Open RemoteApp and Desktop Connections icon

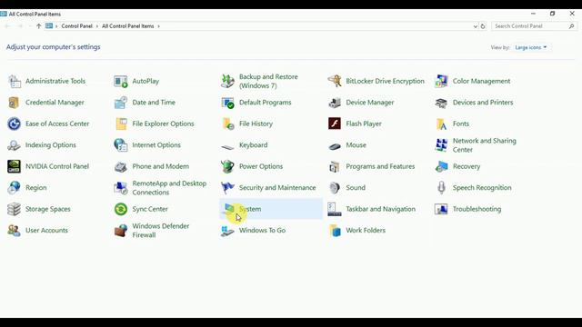click(x=121, y=188)
